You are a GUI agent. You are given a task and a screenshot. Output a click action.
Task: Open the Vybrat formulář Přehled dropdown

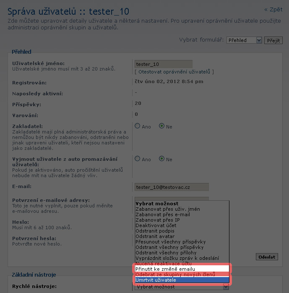pos(244,40)
